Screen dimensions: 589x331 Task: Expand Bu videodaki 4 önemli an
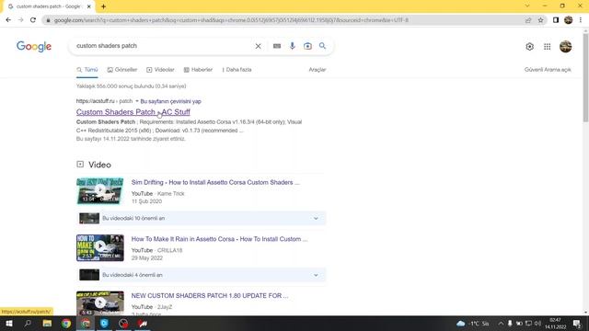tap(201, 275)
